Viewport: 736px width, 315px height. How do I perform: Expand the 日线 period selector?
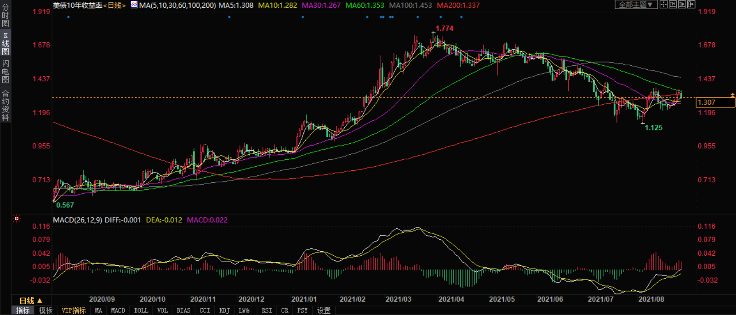coord(30,301)
